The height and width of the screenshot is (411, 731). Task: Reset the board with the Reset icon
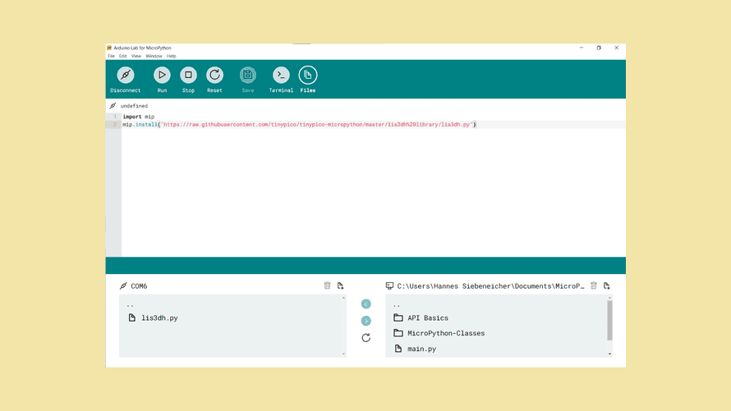pos(214,75)
